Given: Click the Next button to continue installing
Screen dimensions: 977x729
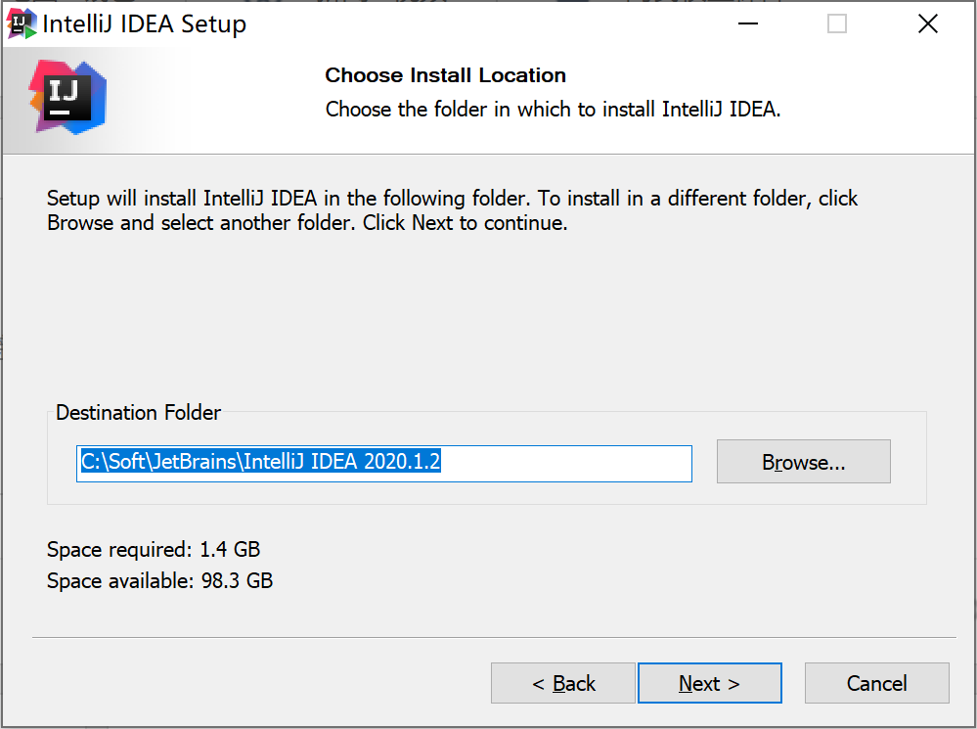Looking at the screenshot, I should 709,682.
